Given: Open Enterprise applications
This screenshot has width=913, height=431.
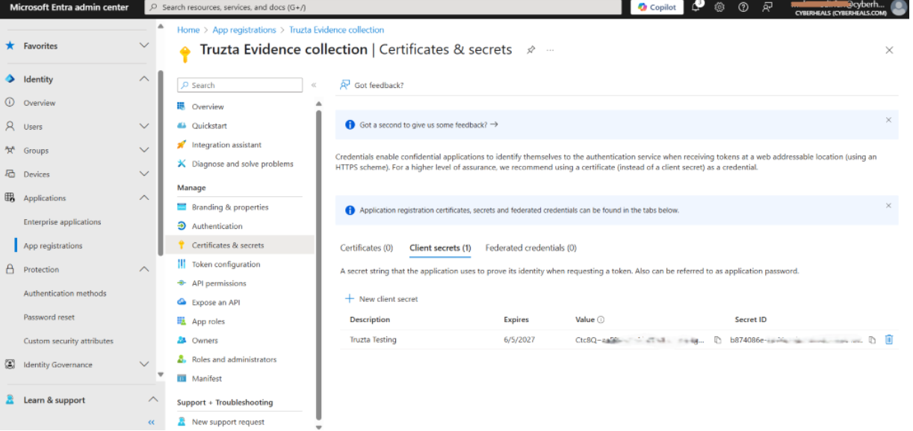Looking at the screenshot, I should coord(62,222).
